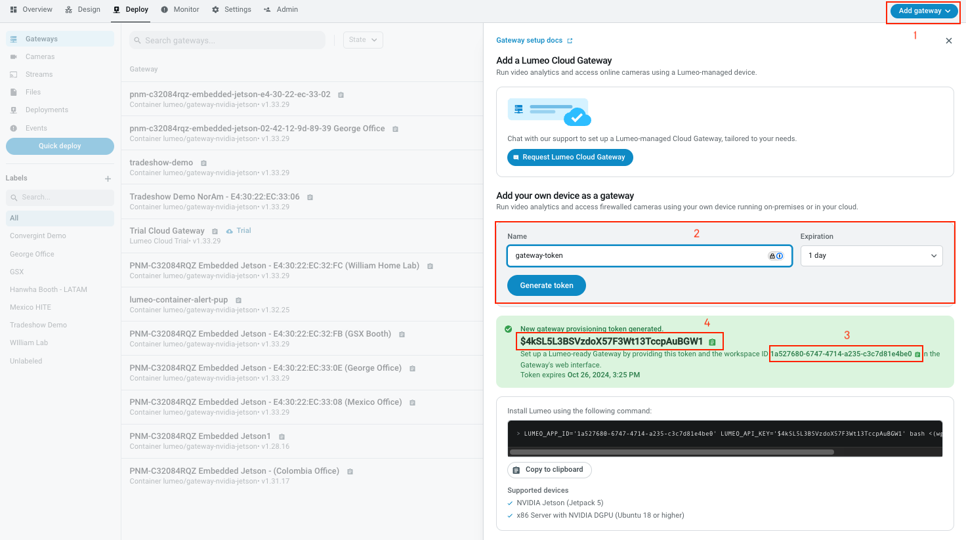This screenshot has height=540, width=966.
Task: Open the tradeshow-demo gateway row
Action: (x=302, y=167)
